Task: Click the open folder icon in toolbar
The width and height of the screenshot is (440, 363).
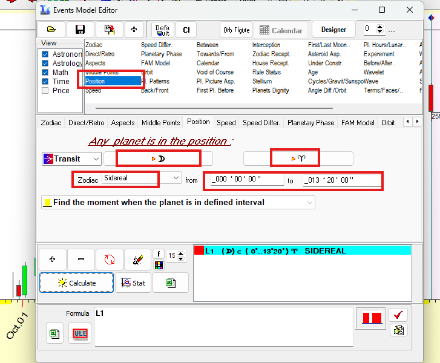Action: pos(51,30)
